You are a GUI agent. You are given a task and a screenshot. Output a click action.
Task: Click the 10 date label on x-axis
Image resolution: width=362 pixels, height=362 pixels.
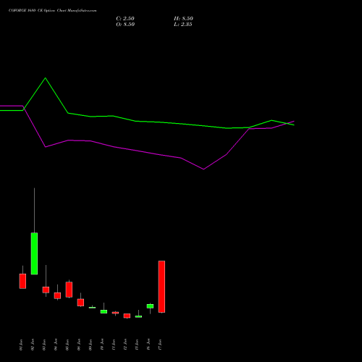(102, 345)
